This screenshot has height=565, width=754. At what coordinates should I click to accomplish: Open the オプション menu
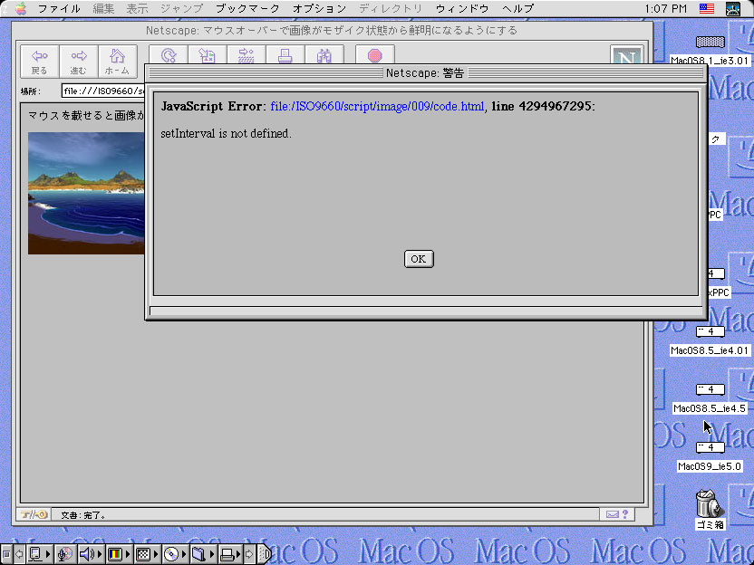pos(319,8)
